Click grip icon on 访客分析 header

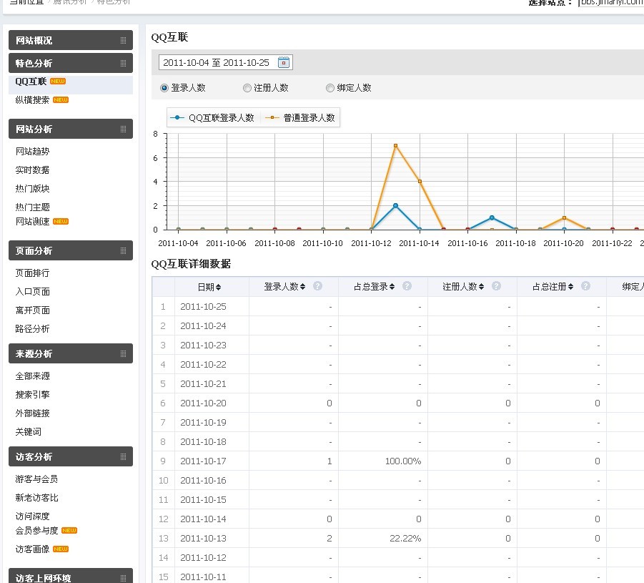coord(123,457)
